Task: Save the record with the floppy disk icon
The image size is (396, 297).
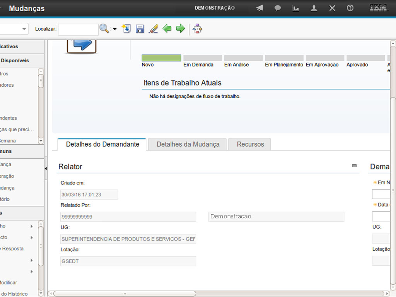Action: (x=140, y=29)
